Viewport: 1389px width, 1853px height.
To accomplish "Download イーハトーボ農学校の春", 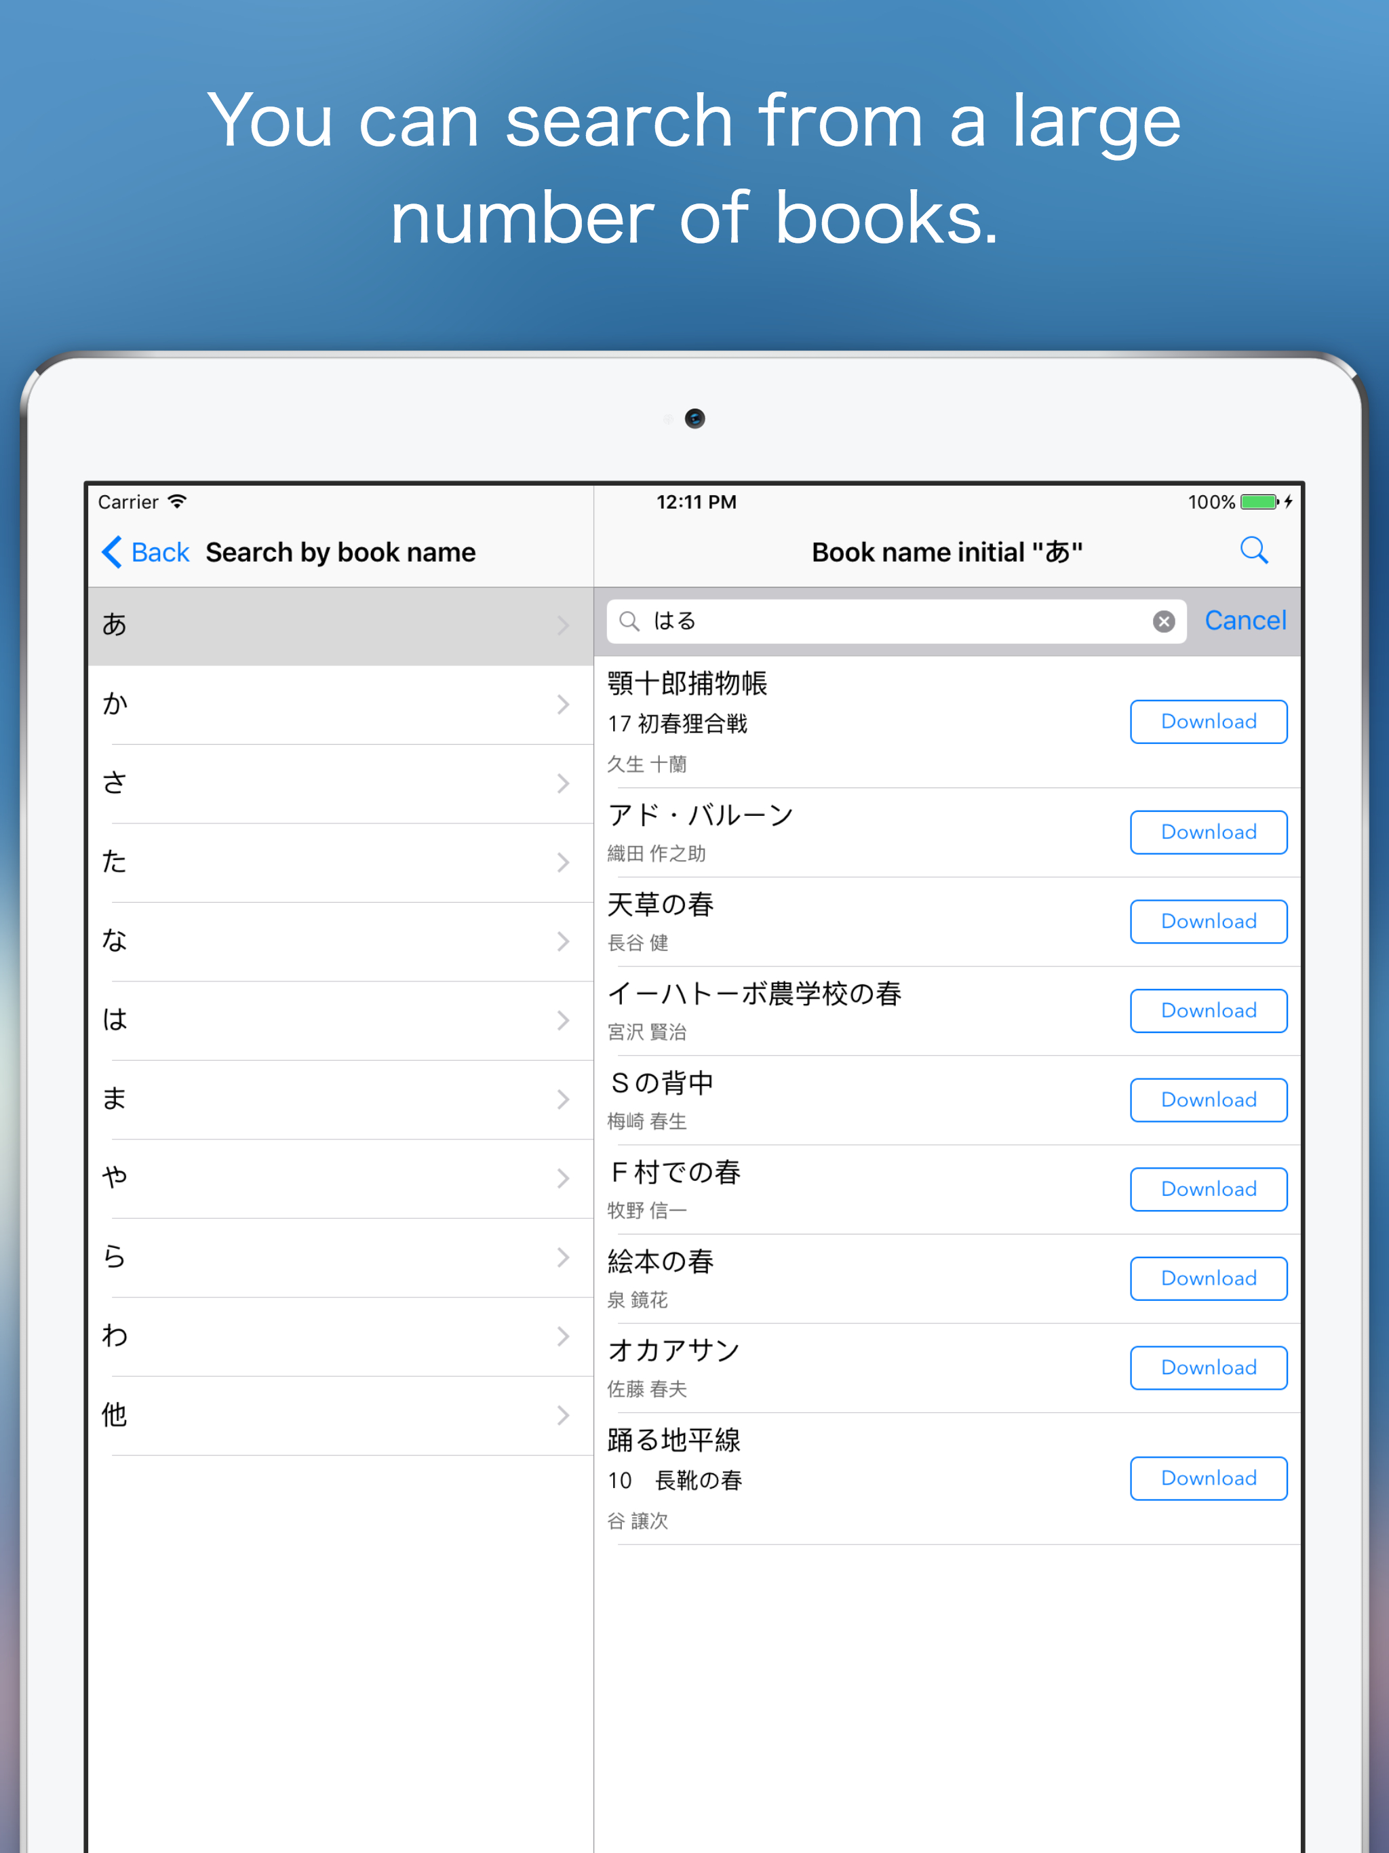I will (x=1208, y=1011).
